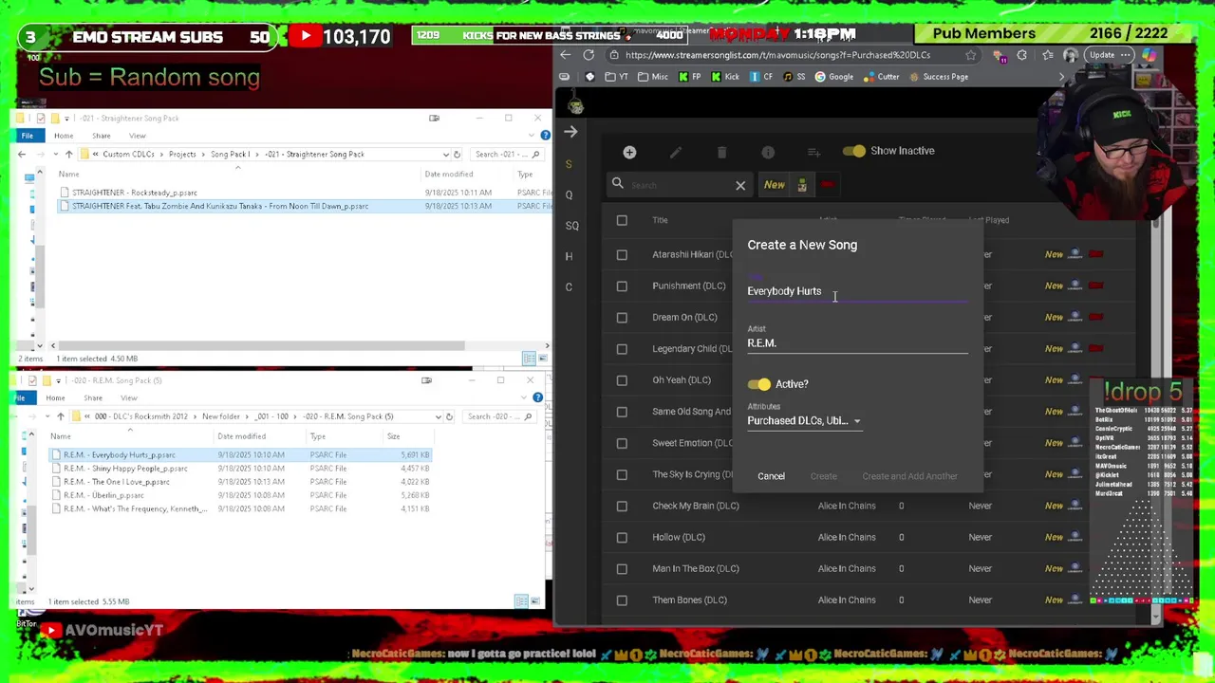Viewport: 1215px width, 683px height.
Task: Select R.E.M. - Shiny Happy People_p.psarc file
Action: (125, 469)
